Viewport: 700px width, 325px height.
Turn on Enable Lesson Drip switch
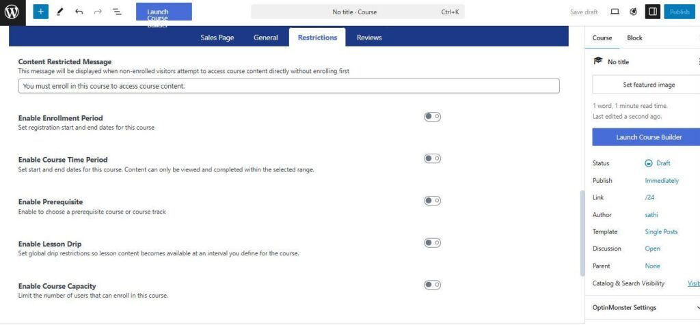432,242
